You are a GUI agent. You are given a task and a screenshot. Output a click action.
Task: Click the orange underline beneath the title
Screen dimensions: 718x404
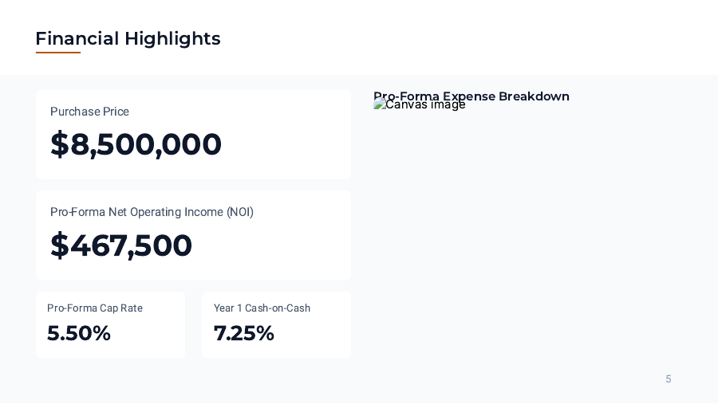[x=58, y=53]
